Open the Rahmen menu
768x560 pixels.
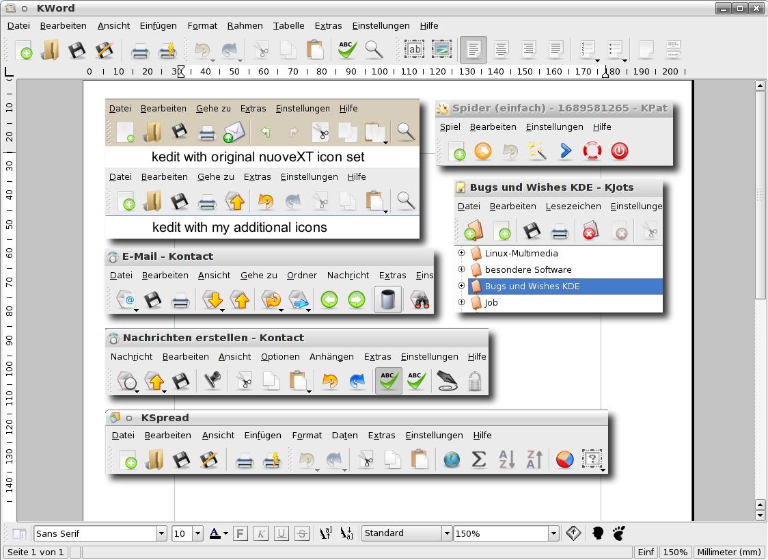[x=245, y=25]
